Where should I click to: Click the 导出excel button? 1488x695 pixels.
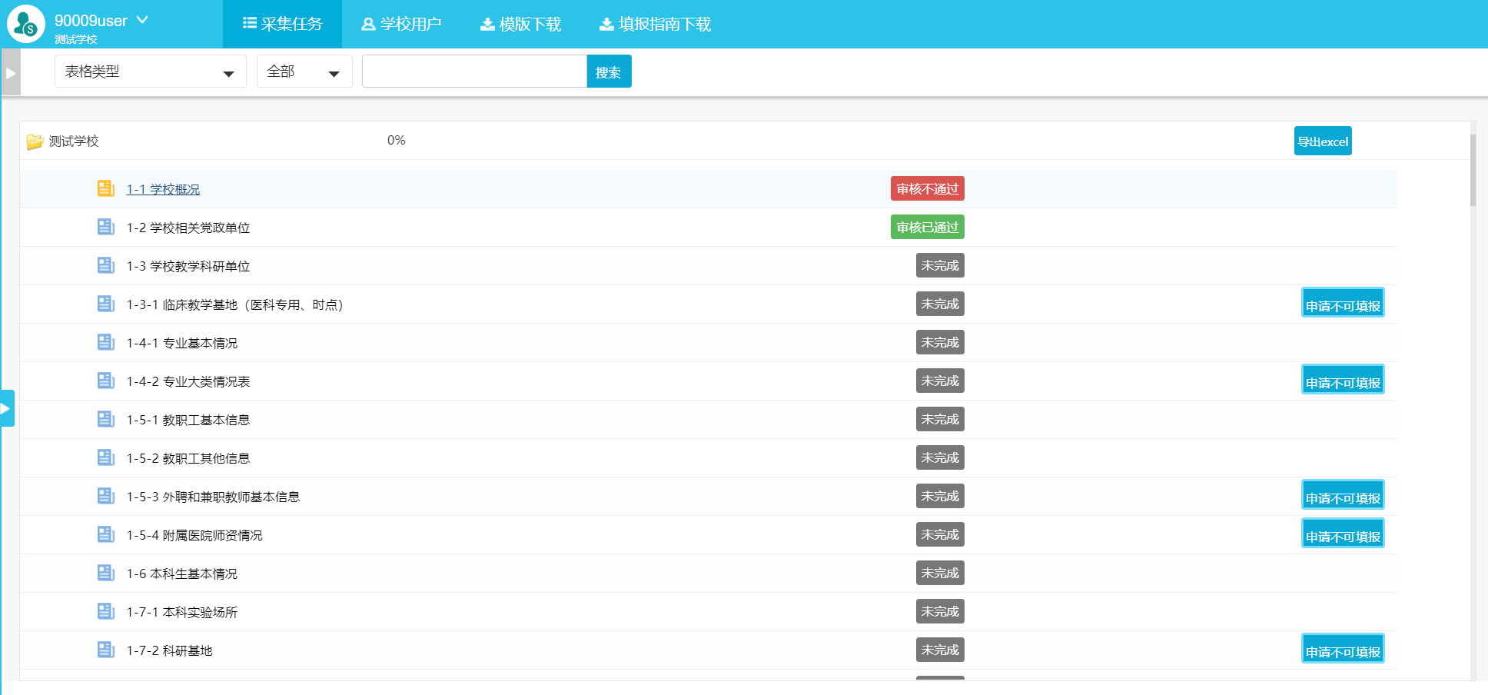1322,141
